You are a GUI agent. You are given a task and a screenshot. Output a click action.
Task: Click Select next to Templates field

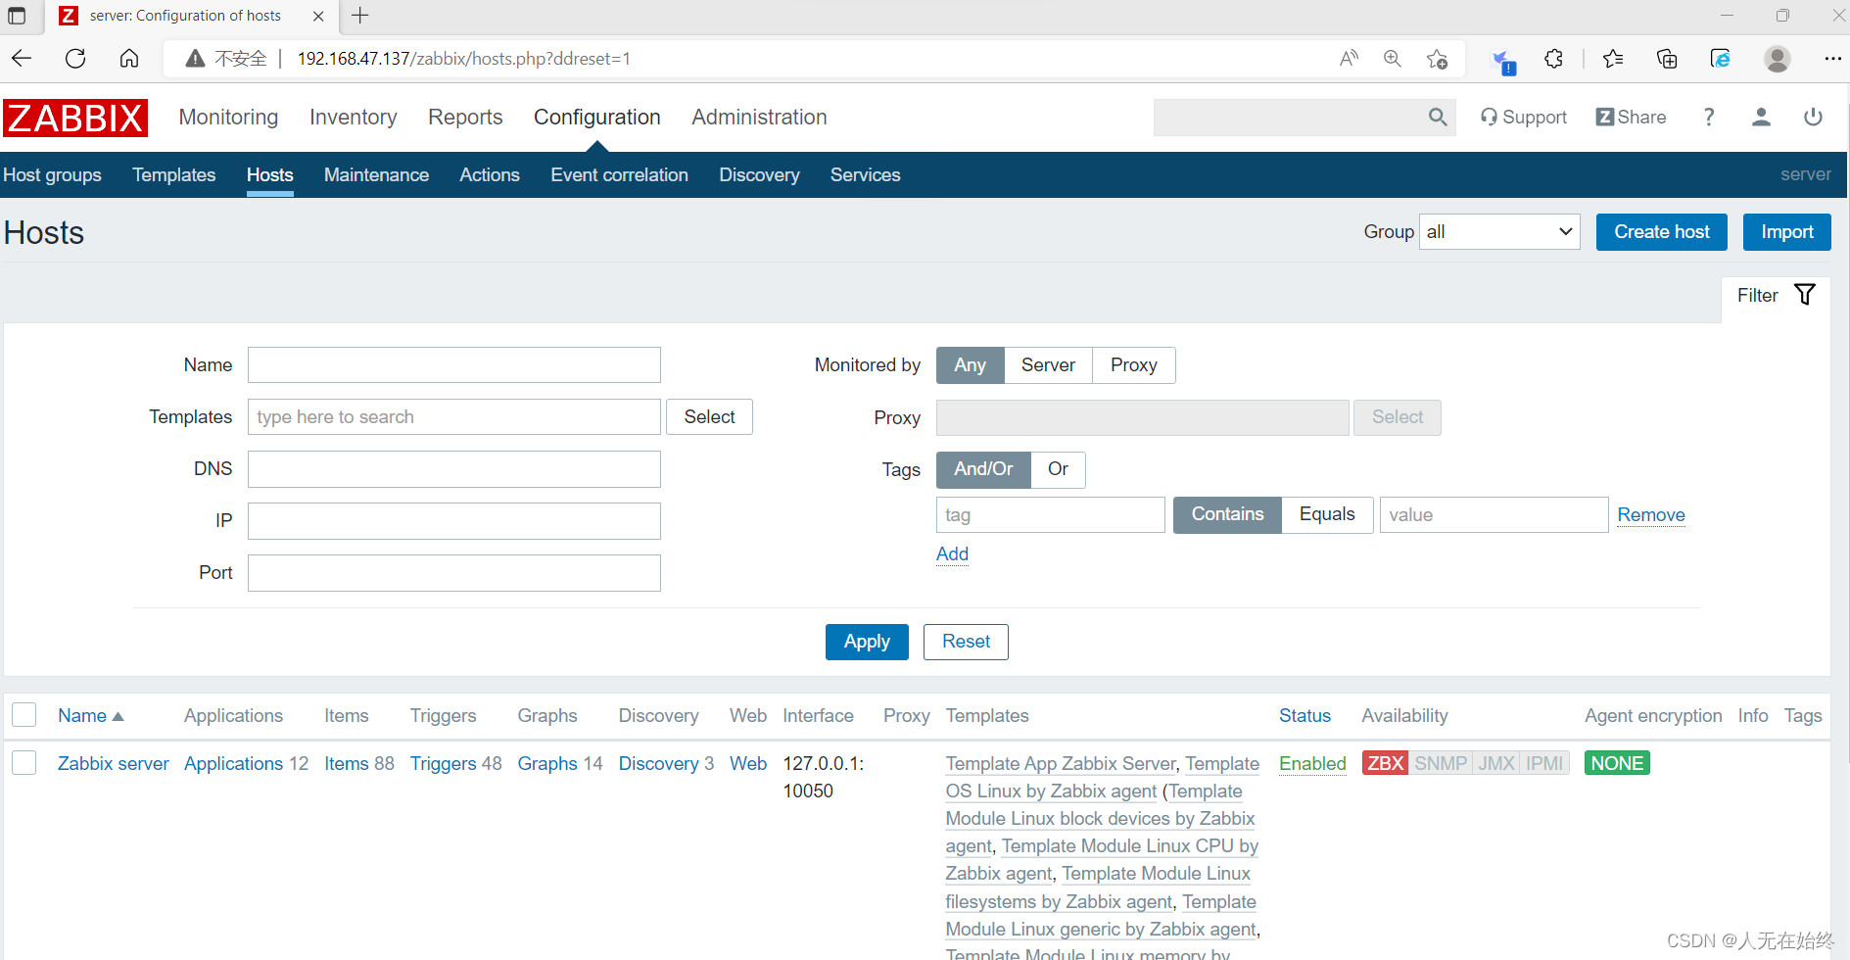click(x=709, y=417)
